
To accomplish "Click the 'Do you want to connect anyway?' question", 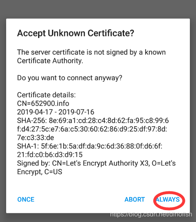I will click(70, 78).
